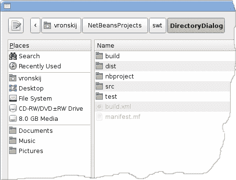Click the src folder icon

[x=99, y=86]
